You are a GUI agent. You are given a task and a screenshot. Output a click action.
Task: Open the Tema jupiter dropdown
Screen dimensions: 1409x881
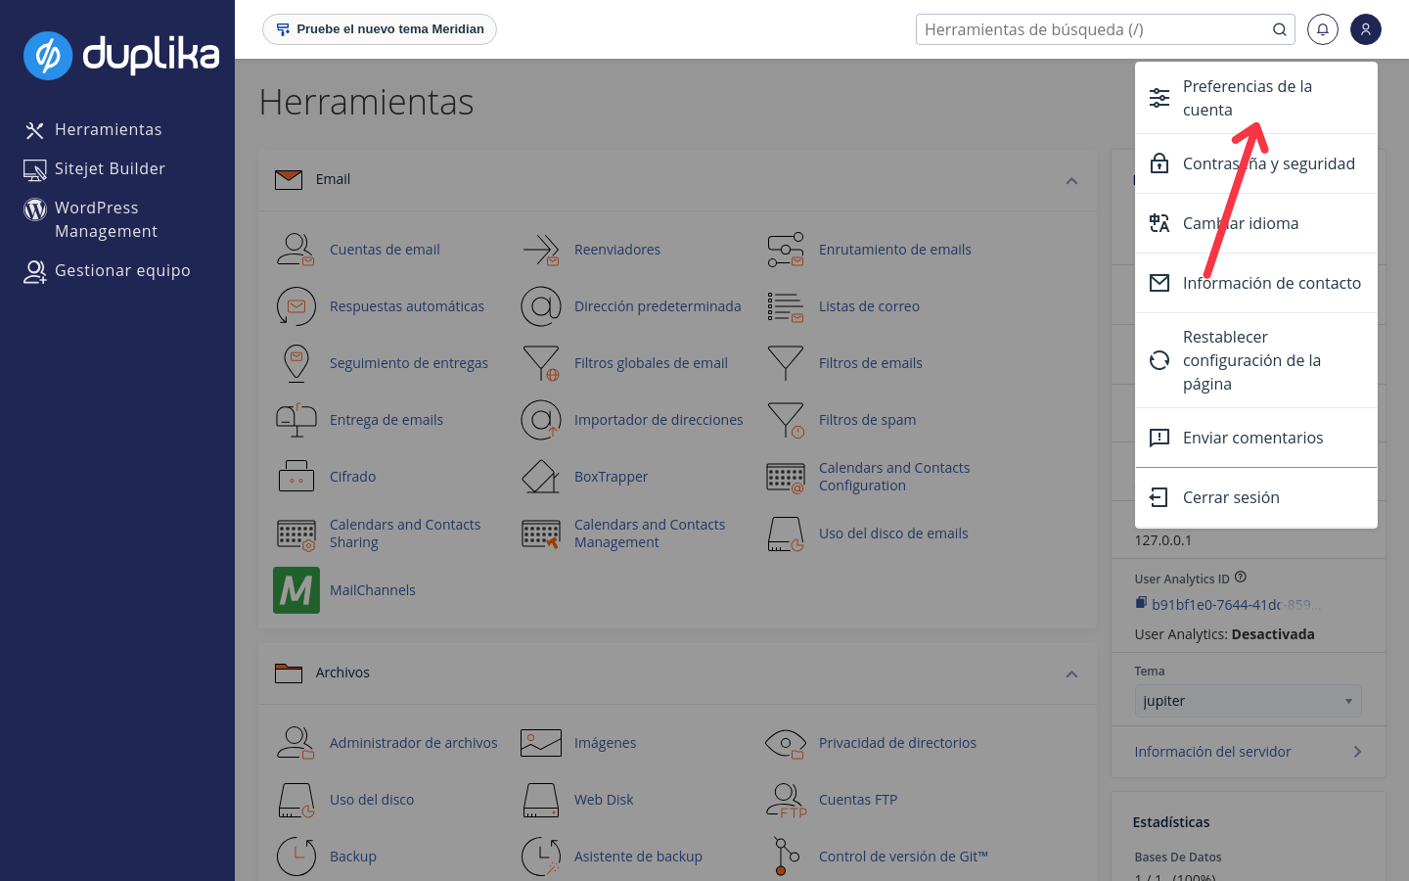click(x=1248, y=701)
